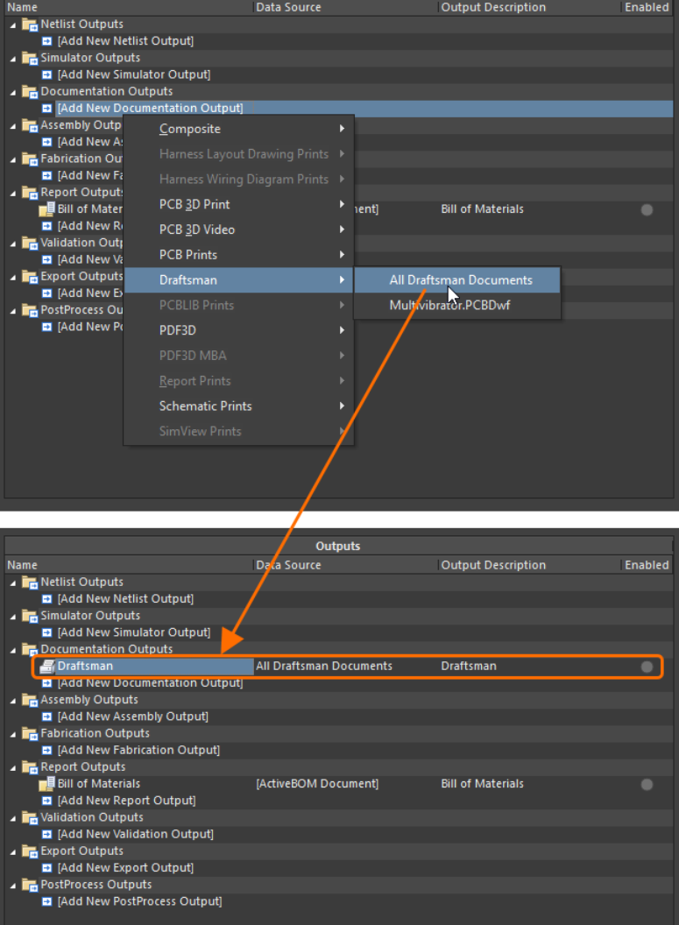Open the PCB Prints context menu entry
This screenshot has width=679, height=925.
point(188,255)
